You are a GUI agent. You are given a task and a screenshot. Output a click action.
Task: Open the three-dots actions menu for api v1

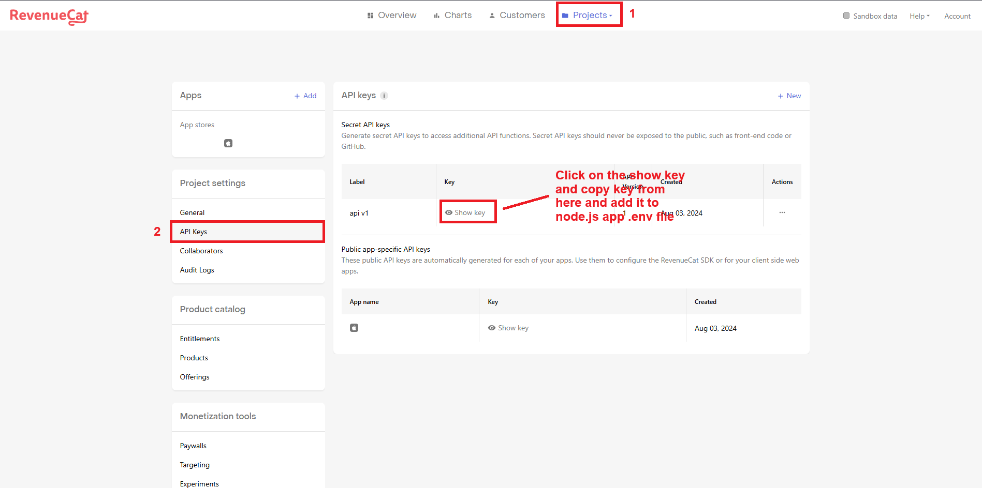coord(782,212)
